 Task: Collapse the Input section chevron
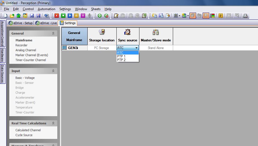click(x=53, y=71)
